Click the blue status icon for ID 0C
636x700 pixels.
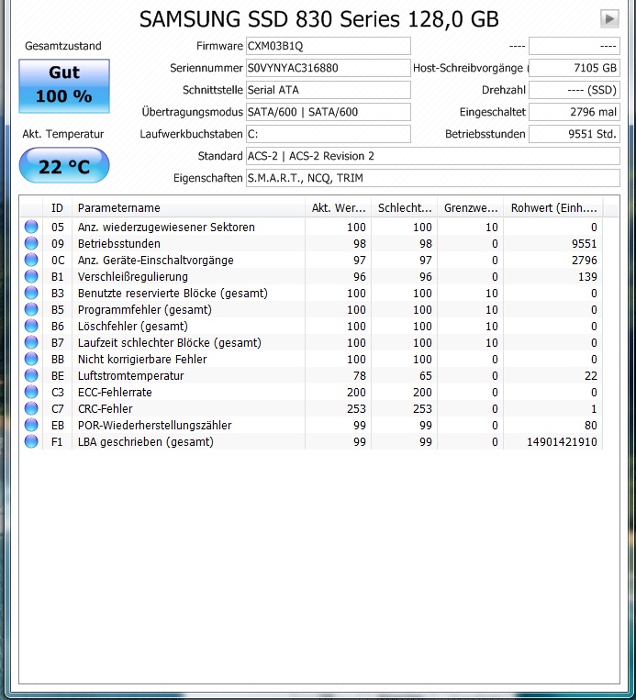coord(31,260)
